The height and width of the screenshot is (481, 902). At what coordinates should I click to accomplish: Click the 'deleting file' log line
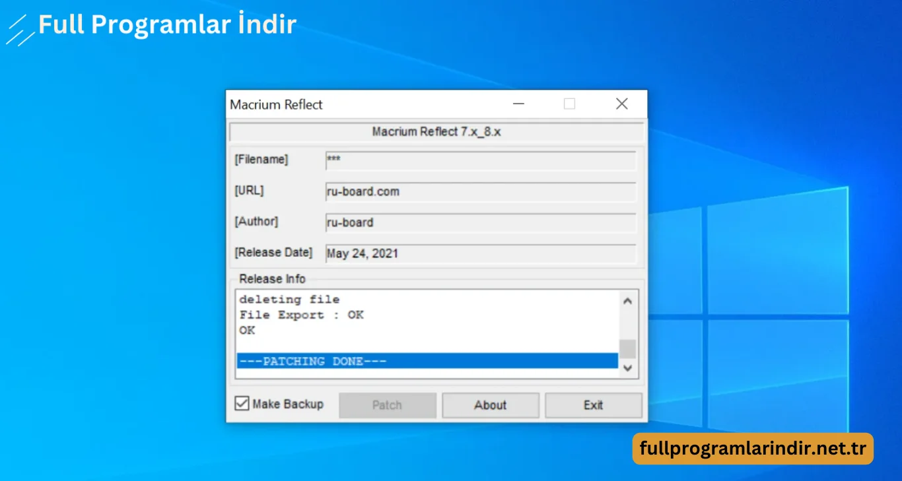289,300
